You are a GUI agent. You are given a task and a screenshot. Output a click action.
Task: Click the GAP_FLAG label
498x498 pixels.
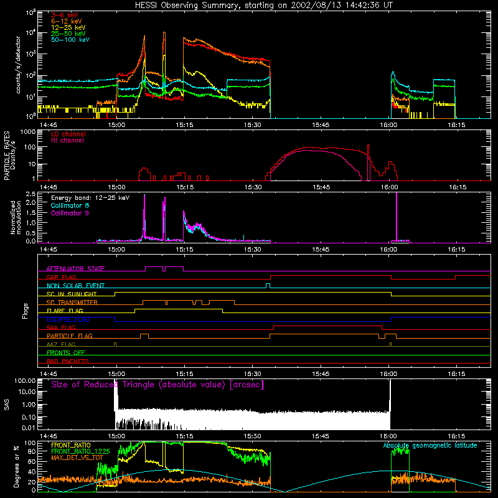click(x=61, y=277)
